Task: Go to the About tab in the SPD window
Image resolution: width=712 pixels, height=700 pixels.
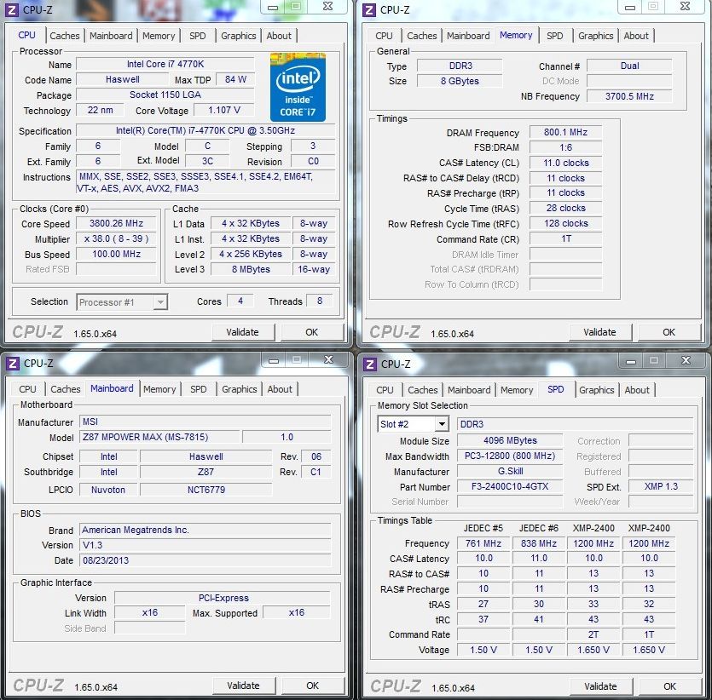Action: pyautogui.click(x=637, y=390)
